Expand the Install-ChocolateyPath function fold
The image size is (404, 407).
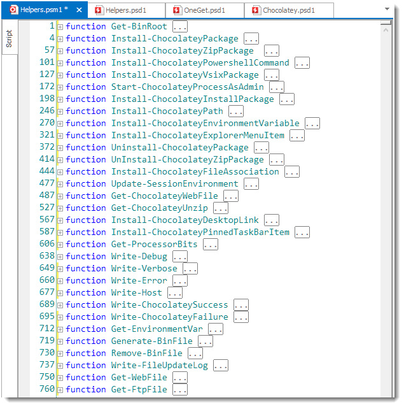pyautogui.click(x=60, y=111)
